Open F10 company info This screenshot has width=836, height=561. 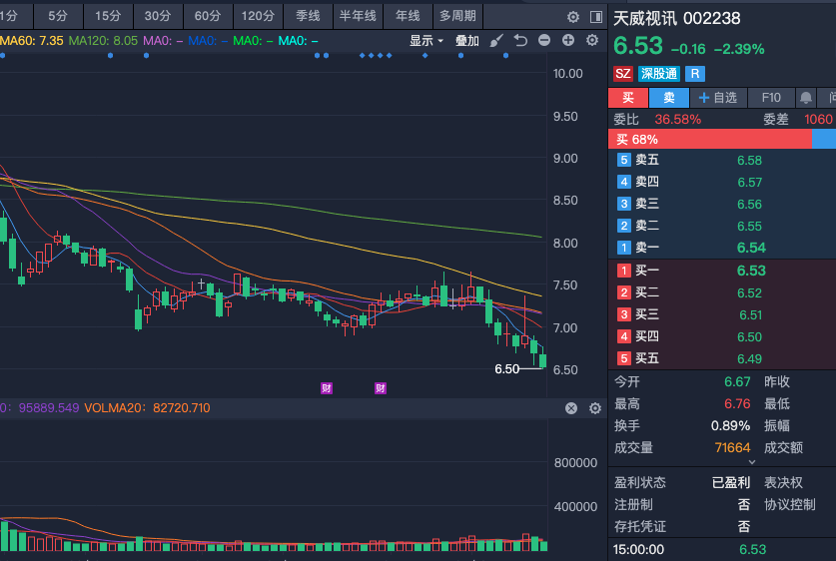pyautogui.click(x=771, y=98)
